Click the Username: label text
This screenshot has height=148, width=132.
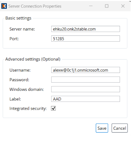20,70
